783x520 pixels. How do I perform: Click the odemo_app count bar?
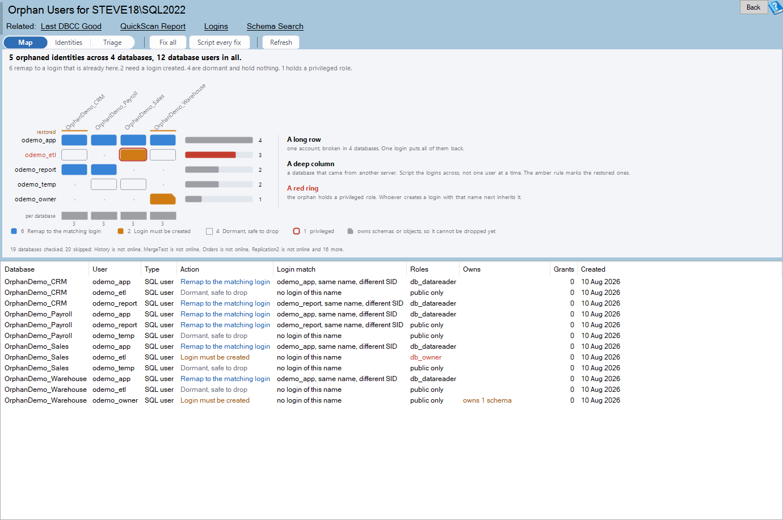pos(219,140)
